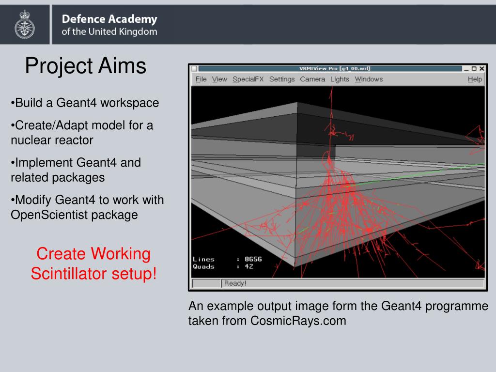Open the View menu
Image resolution: width=496 pixels, height=372 pixels.
coord(219,79)
